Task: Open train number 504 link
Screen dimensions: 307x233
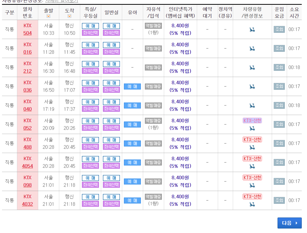Action: pos(27,33)
